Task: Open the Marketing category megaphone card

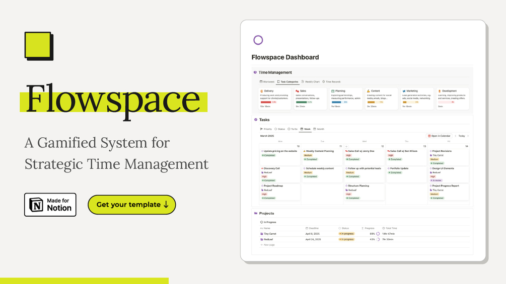Action: (417, 99)
